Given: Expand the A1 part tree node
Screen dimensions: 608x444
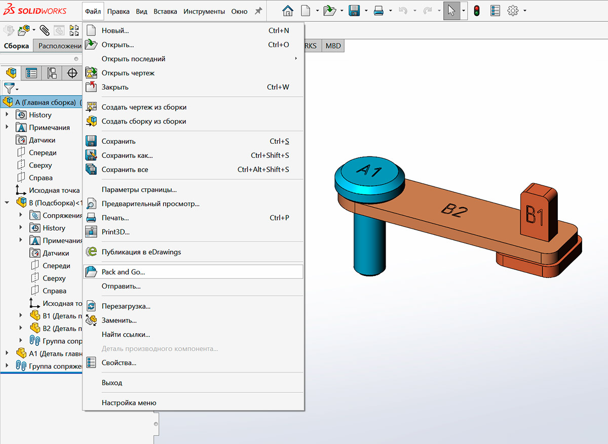Looking at the screenshot, I should coord(7,353).
